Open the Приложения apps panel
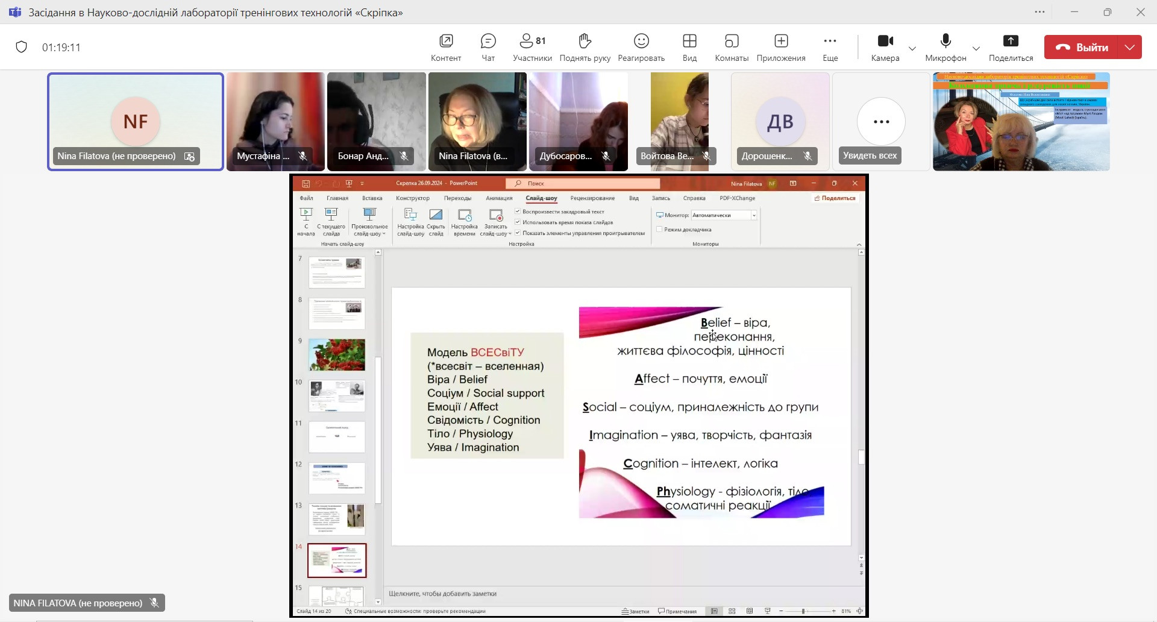This screenshot has width=1157, height=622. [x=781, y=47]
